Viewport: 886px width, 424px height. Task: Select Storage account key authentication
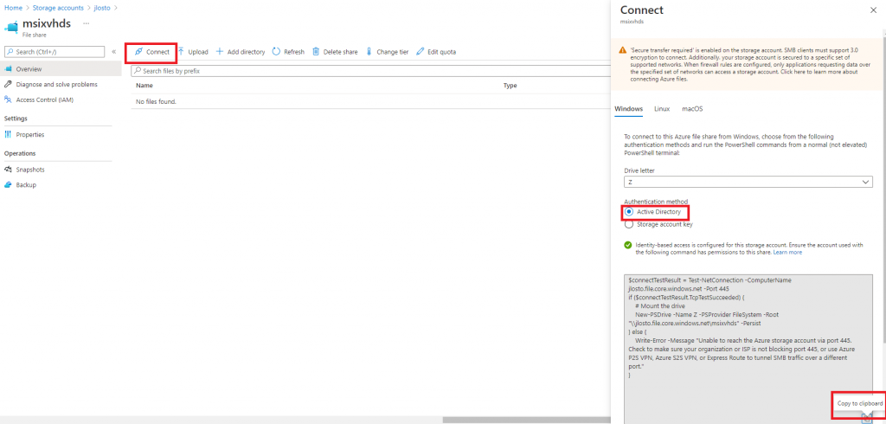pos(629,224)
